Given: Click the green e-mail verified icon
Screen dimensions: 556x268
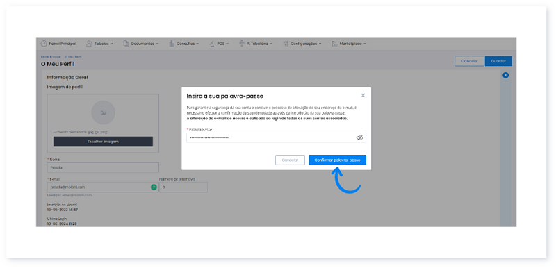Looking at the screenshot, I should [x=154, y=187].
